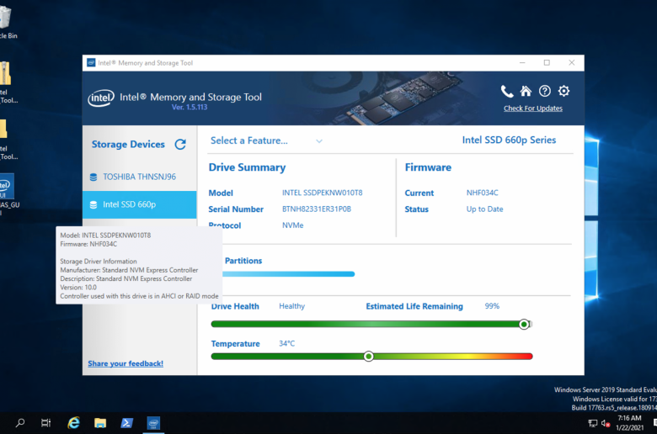Check For Updates link

(x=533, y=108)
